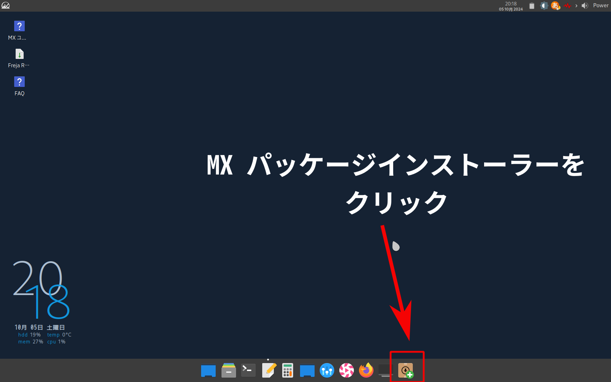
Task: Open the red pulse system monitor icon
Action: [567, 5]
